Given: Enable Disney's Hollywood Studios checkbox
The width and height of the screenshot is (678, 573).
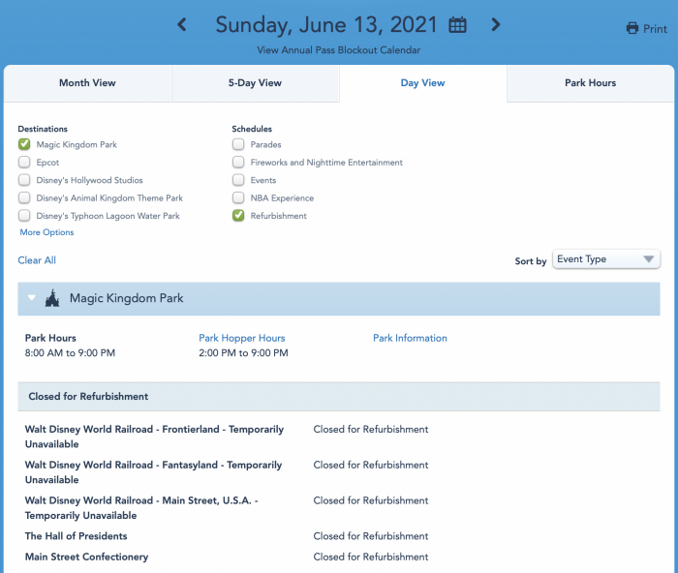Looking at the screenshot, I should (24, 180).
